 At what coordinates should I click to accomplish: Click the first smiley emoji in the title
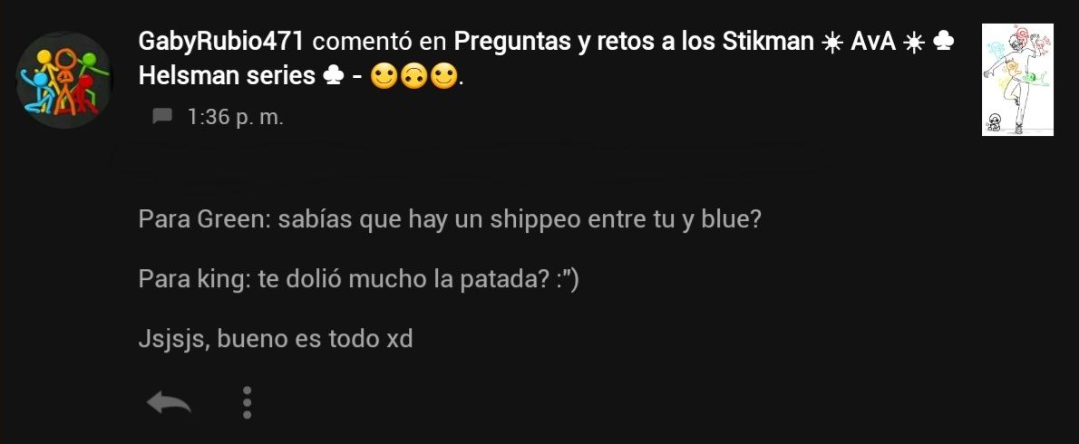[384, 76]
